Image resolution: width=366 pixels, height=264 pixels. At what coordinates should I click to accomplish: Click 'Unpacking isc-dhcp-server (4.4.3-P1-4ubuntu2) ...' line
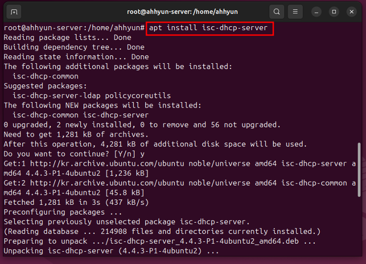pyautogui.click(x=111, y=251)
